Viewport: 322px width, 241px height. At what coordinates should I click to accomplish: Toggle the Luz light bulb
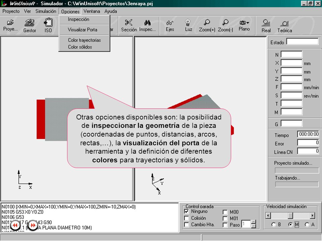point(188,25)
